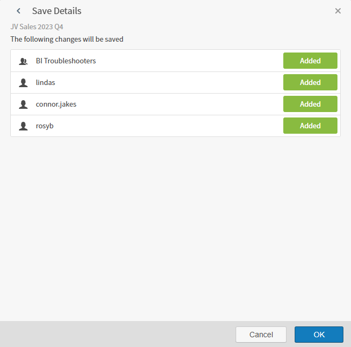This screenshot has width=351, height=347.
Task: Select the connor.jakes user name
Action: coord(56,104)
